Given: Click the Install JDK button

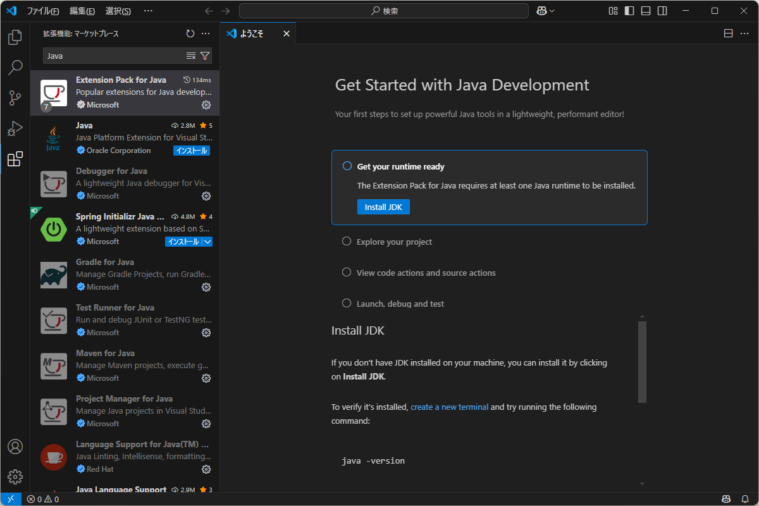Looking at the screenshot, I should (383, 206).
